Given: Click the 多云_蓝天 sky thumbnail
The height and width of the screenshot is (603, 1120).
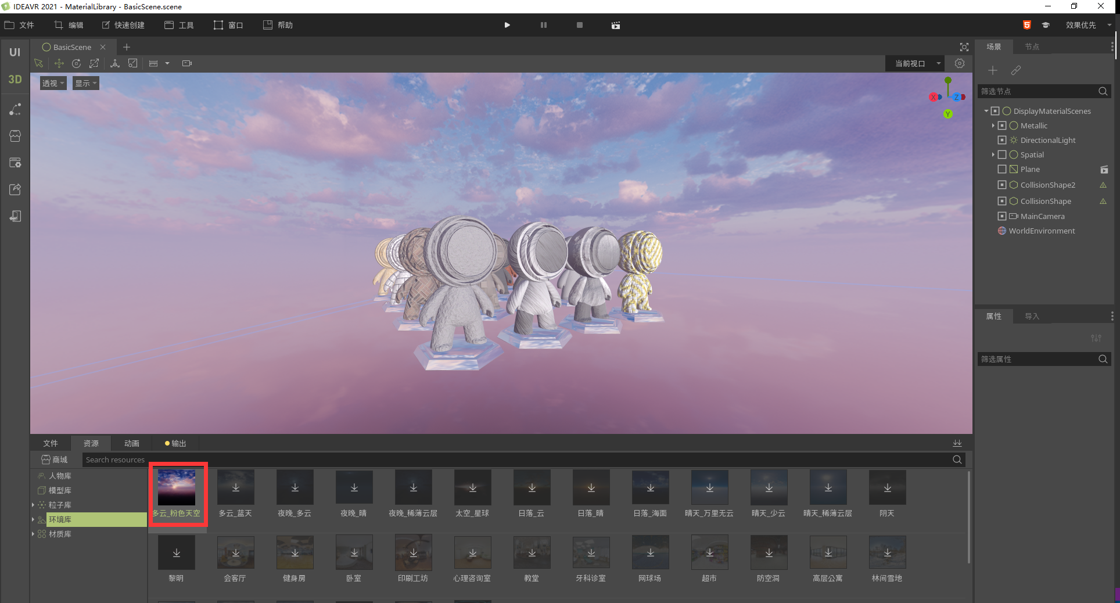Looking at the screenshot, I should [x=235, y=494].
